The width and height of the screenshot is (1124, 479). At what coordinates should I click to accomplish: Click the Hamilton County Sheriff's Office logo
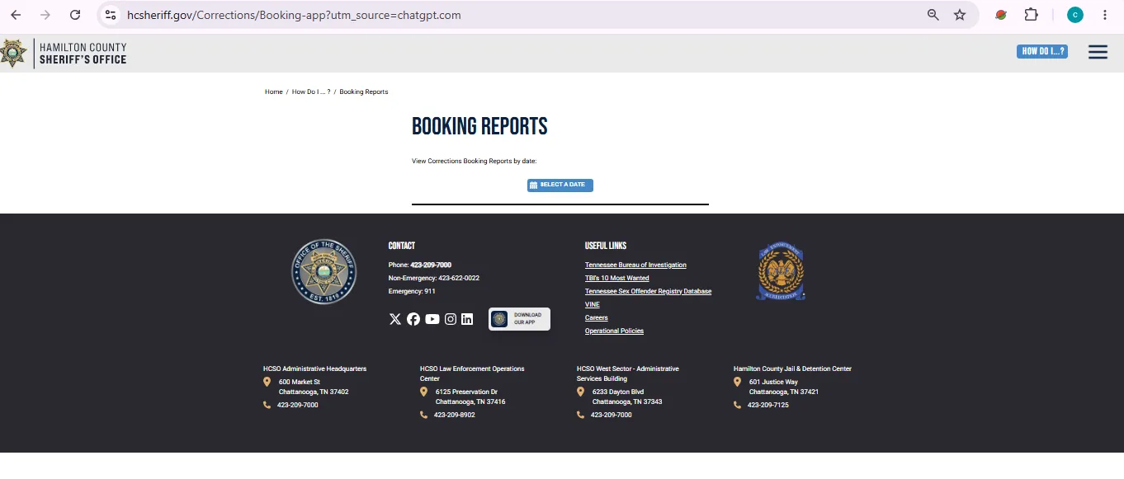64,54
